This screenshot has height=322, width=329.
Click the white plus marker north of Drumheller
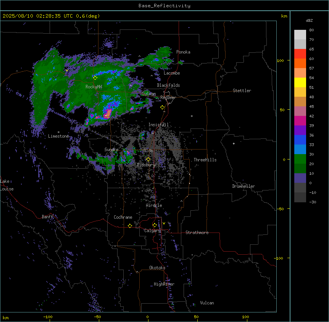pyautogui.click(x=234, y=143)
